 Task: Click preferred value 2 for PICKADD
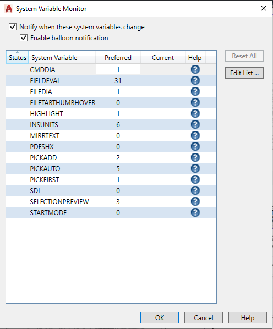(x=118, y=157)
